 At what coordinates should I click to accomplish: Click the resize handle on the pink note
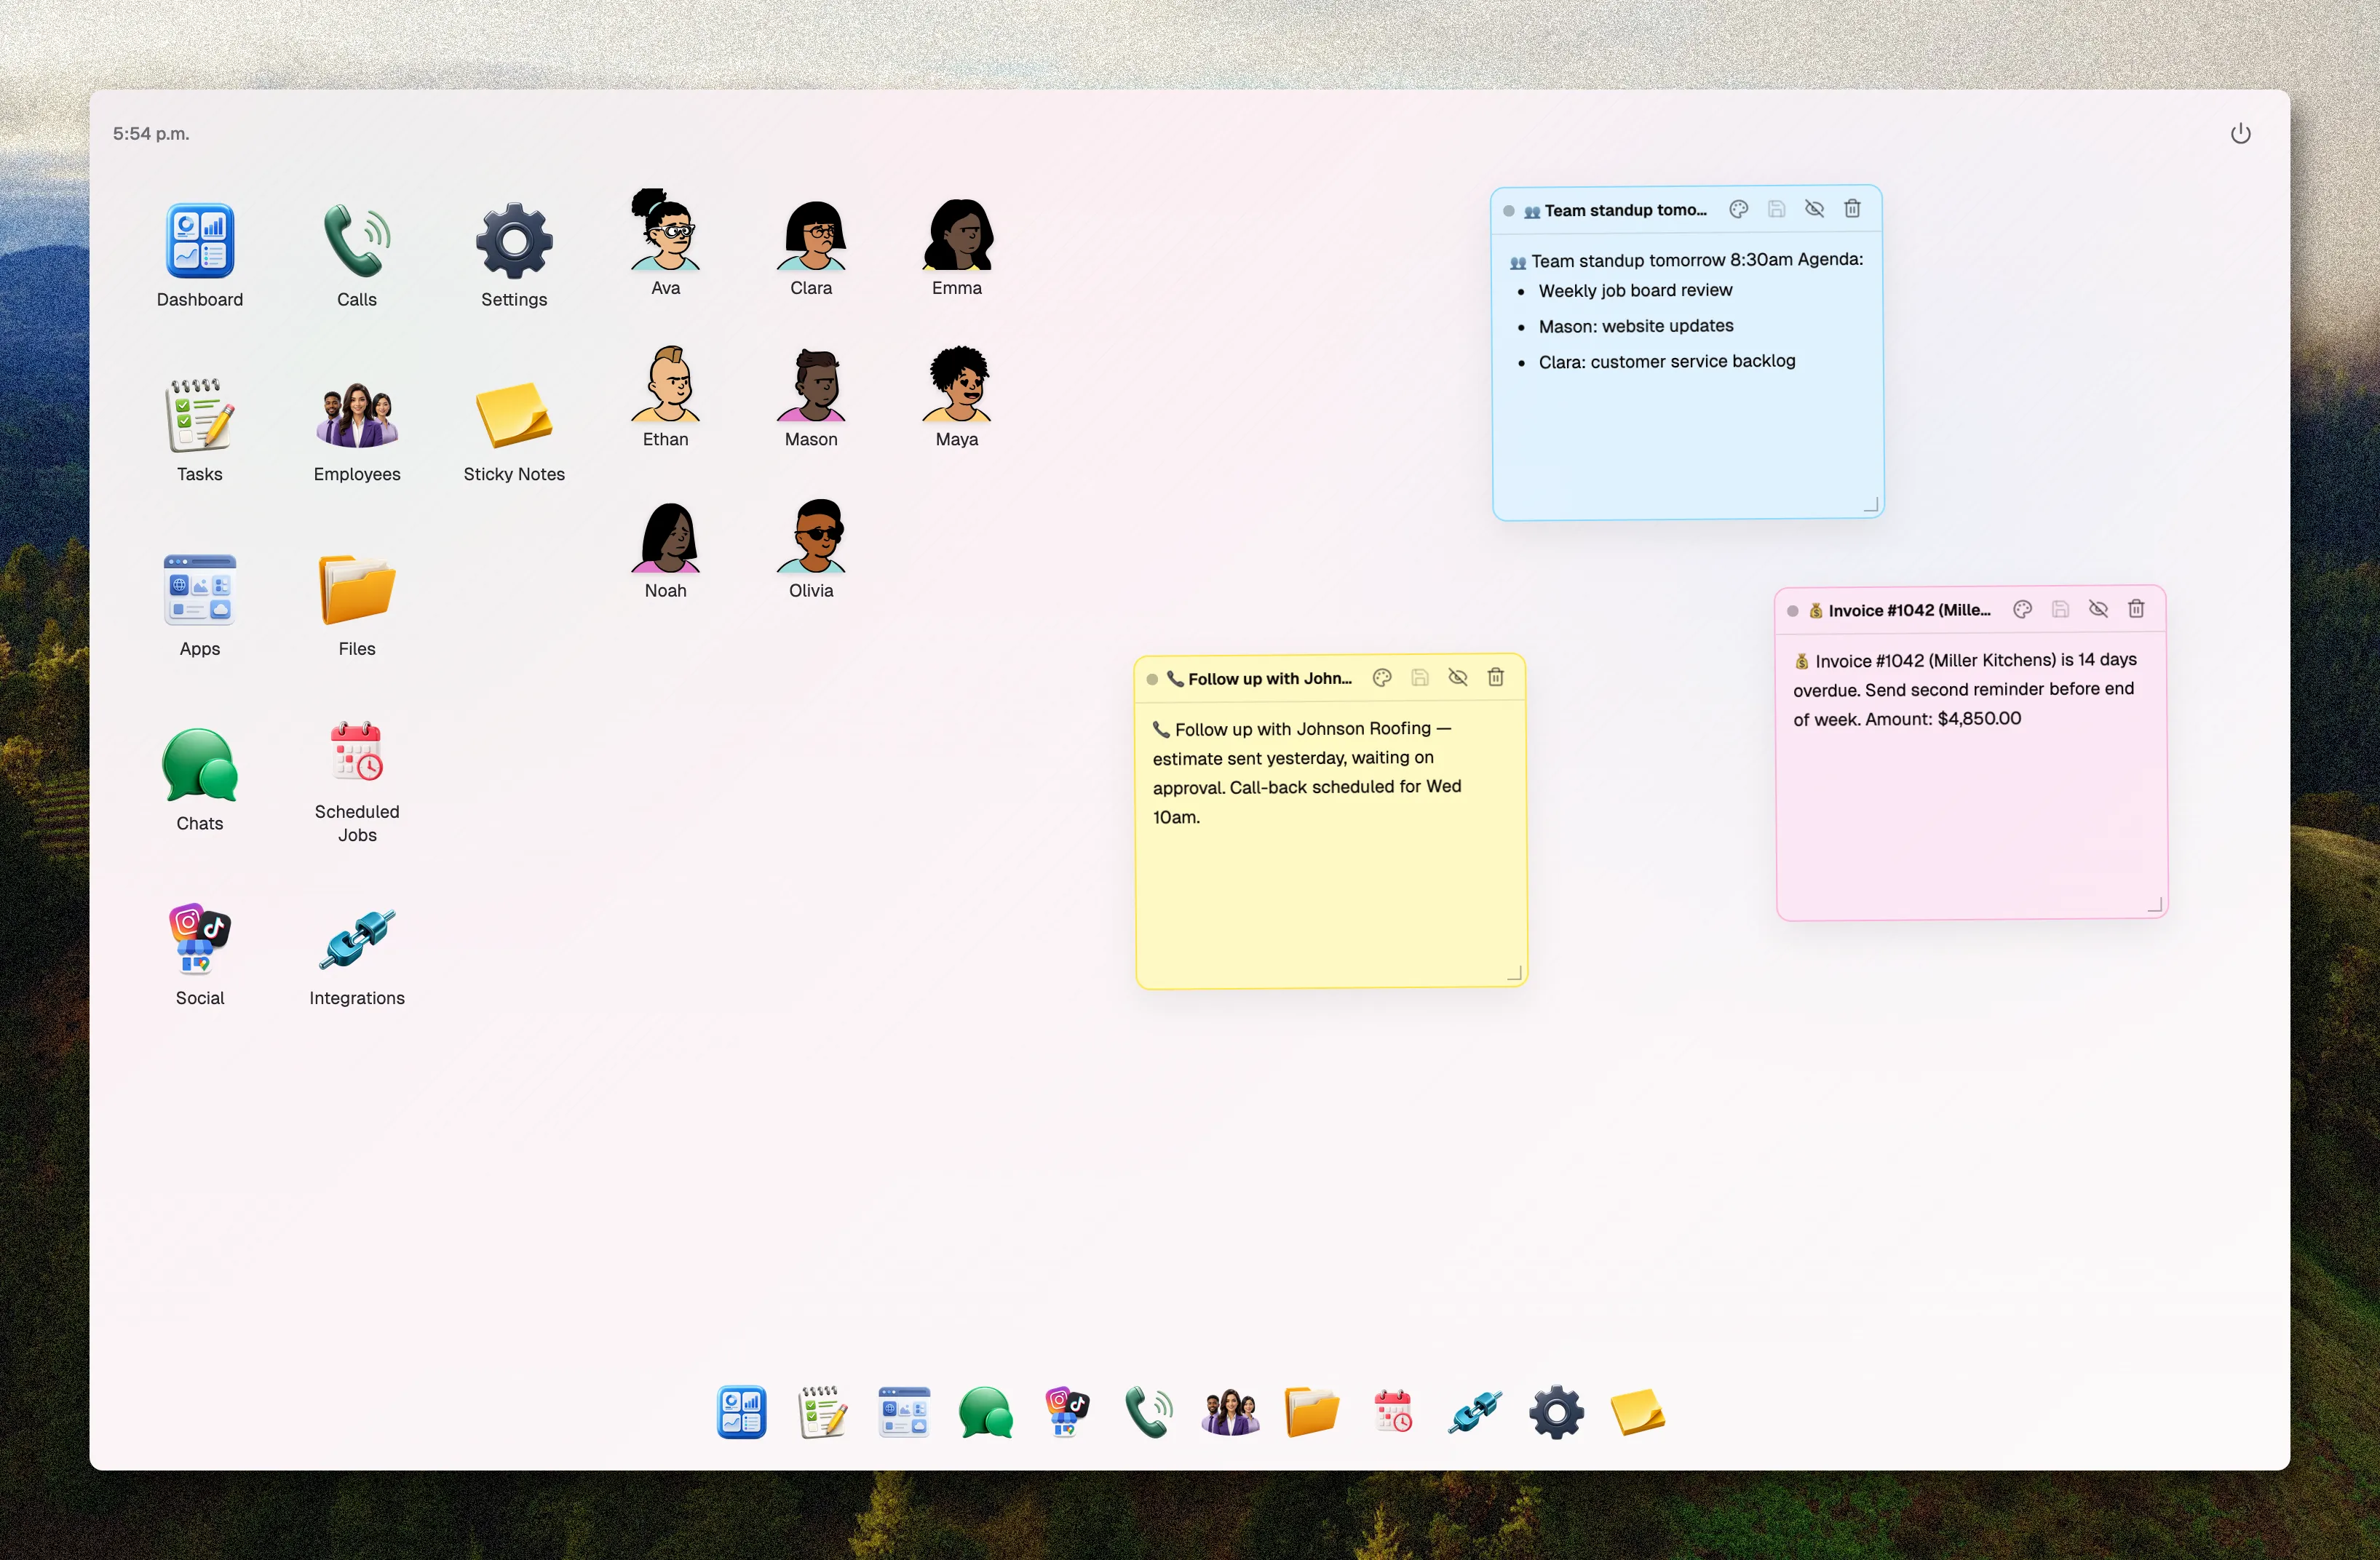coord(2155,905)
